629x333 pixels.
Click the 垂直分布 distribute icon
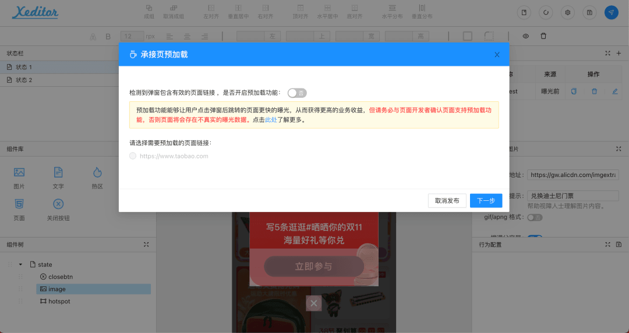coord(422,8)
